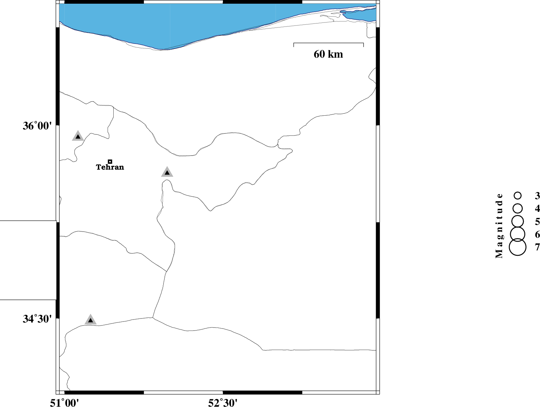
Task: Select the magnitude 3 legend circle
Action: pyautogui.click(x=518, y=195)
